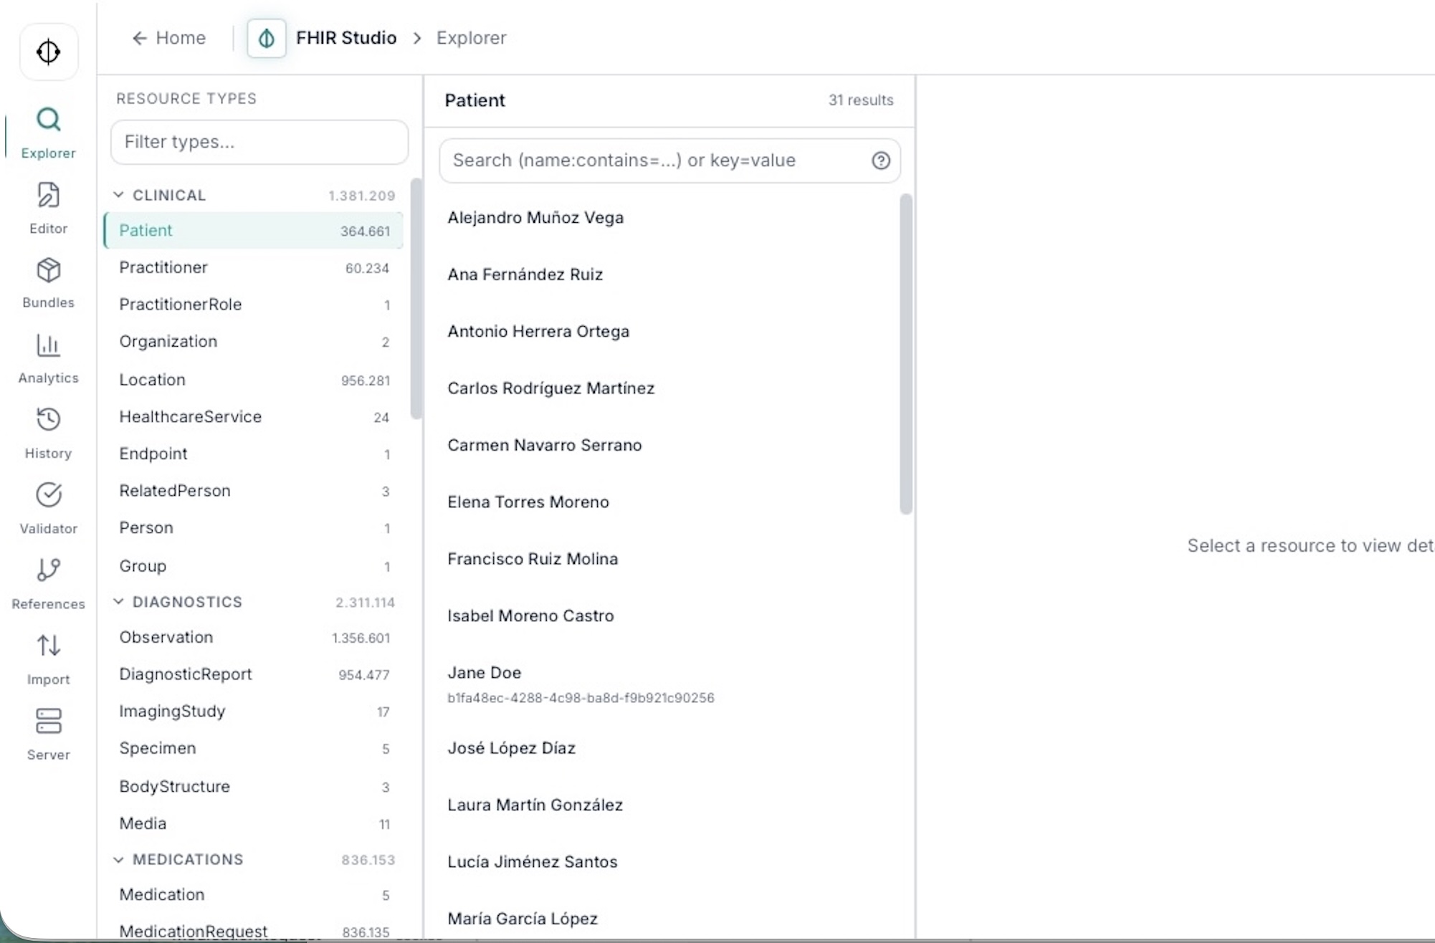
Task: Open the Explorer panel in the sidebar
Action: 48,133
